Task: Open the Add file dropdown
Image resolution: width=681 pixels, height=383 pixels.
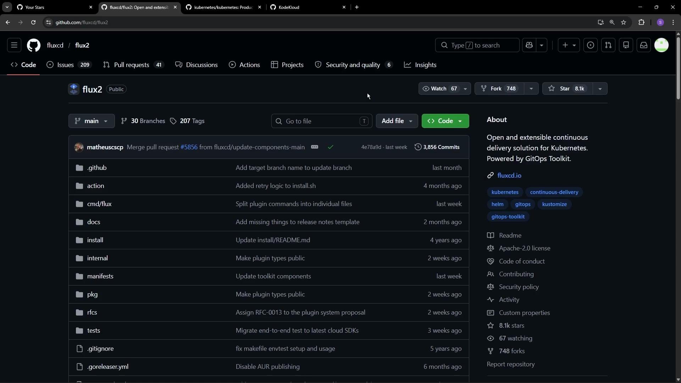Action: (x=397, y=121)
